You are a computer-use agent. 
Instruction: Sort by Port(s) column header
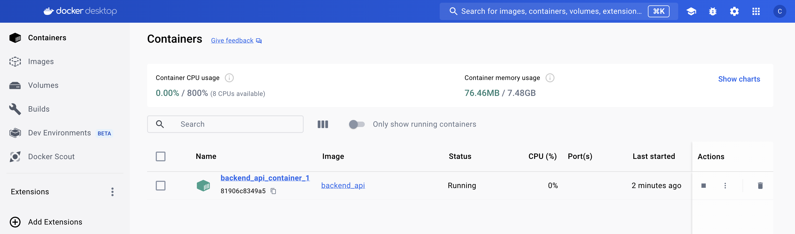click(580, 157)
